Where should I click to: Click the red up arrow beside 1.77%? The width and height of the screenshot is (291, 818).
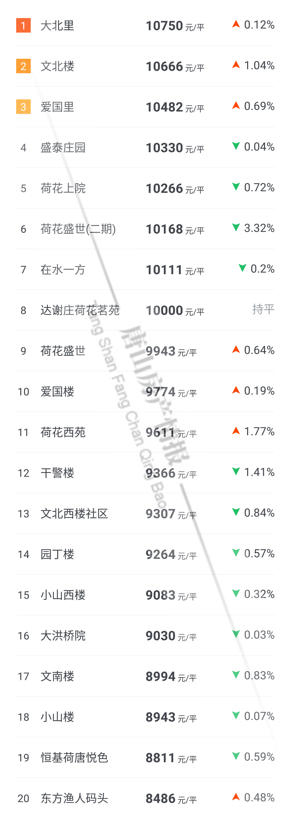[236, 431]
